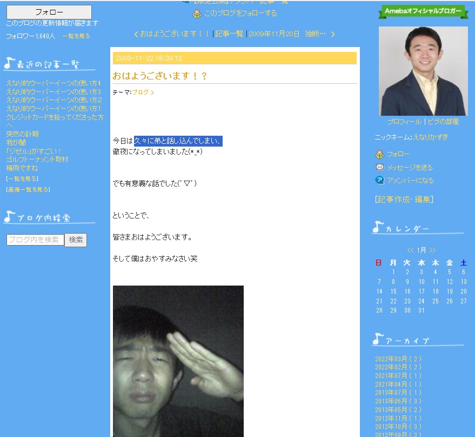The image size is (475, 437).
Task: Click the アメンバーになる text link
Action: tap(411, 181)
